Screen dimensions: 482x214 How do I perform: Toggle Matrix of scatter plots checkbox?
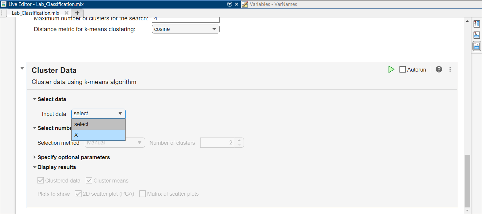pyautogui.click(x=142, y=194)
